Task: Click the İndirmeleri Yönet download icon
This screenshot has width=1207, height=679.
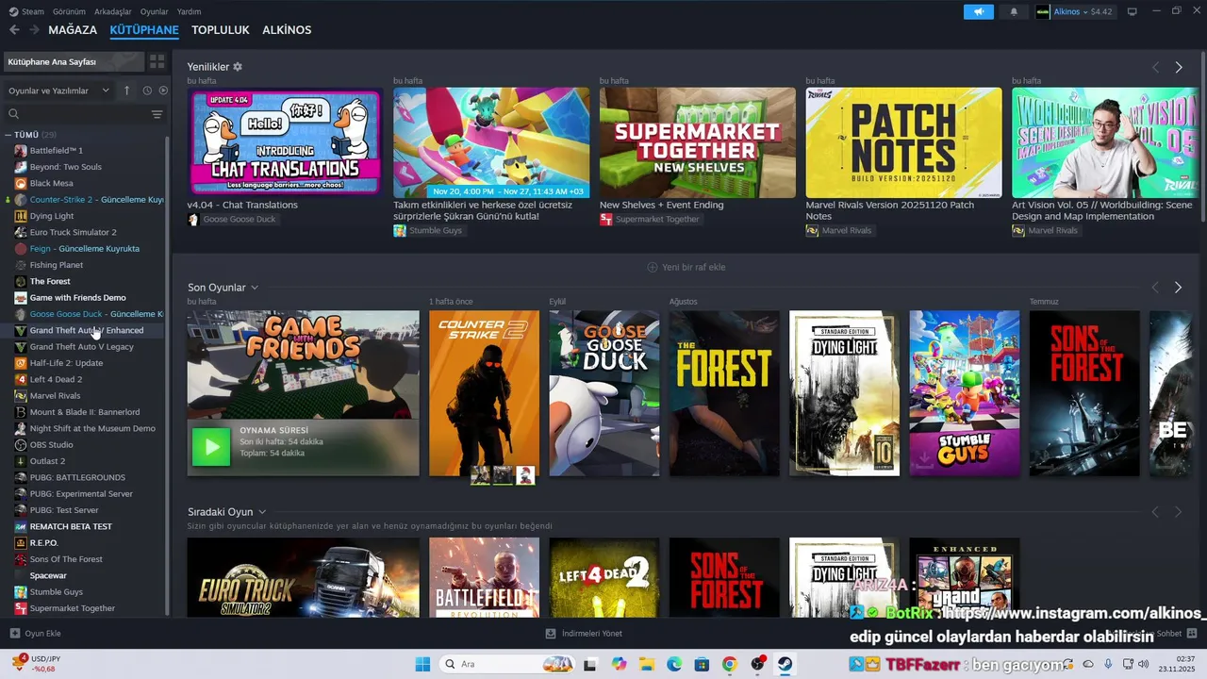Action: [551, 634]
